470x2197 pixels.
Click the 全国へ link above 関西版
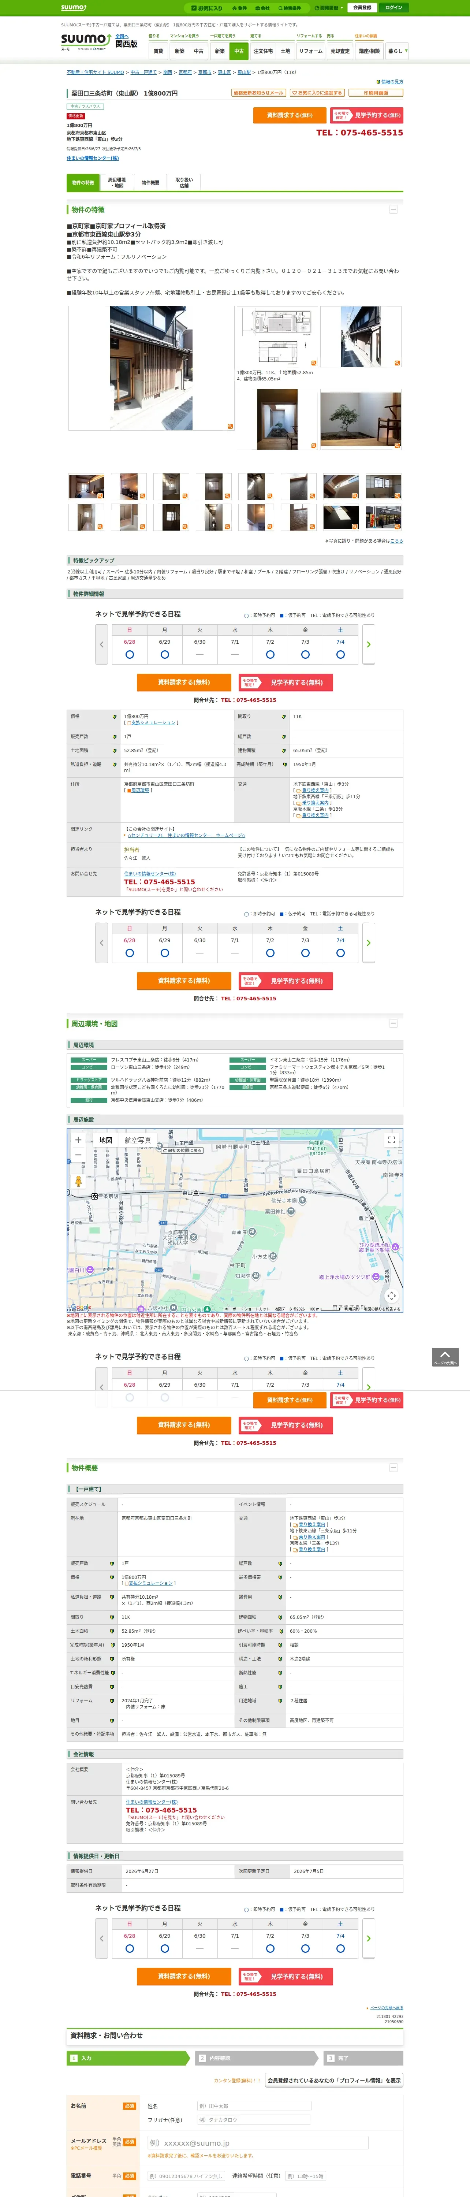121,36
